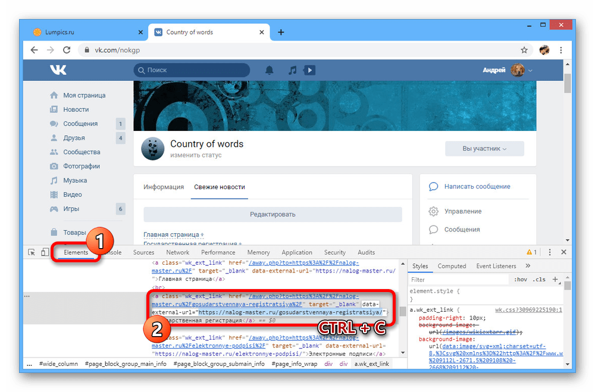The width and height of the screenshot is (595, 392).
Task: Switch to DevTools Audits tab
Action: pyautogui.click(x=366, y=252)
